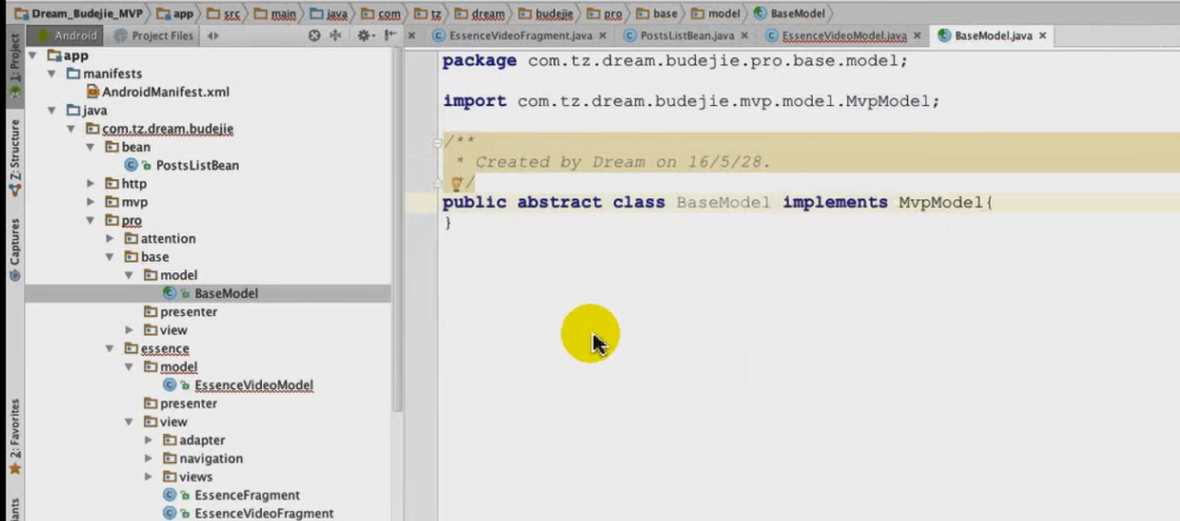Select AndroidManifest.xml in the tree
This screenshot has width=1180, height=521.
(x=166, y=92)
